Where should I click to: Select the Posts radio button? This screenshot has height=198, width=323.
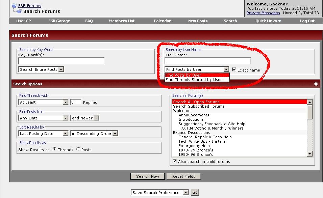tap(78, 149)
